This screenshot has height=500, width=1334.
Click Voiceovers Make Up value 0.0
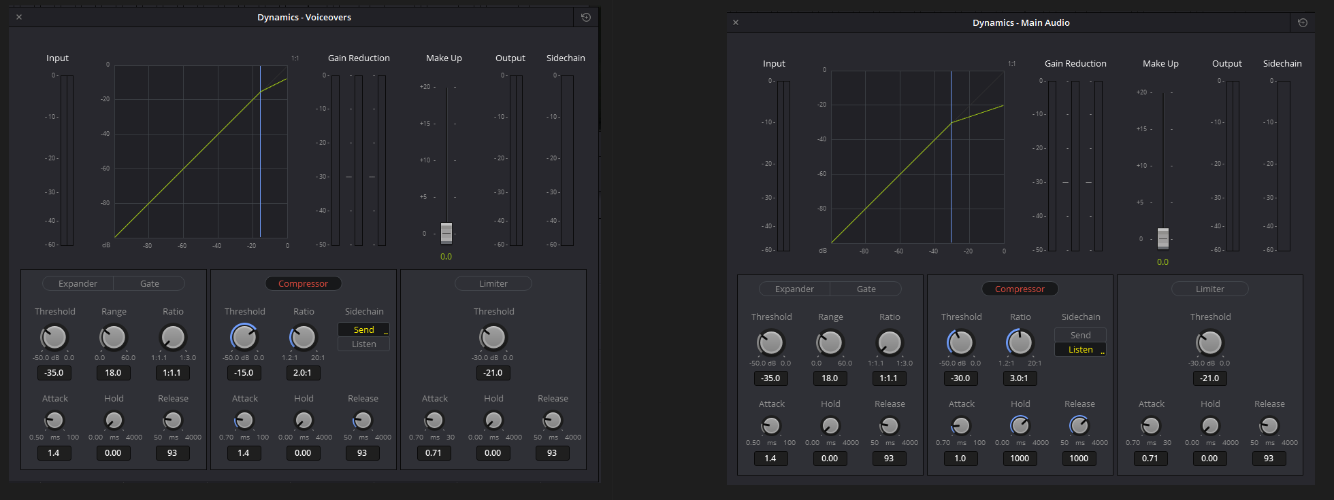click(446, 257)
